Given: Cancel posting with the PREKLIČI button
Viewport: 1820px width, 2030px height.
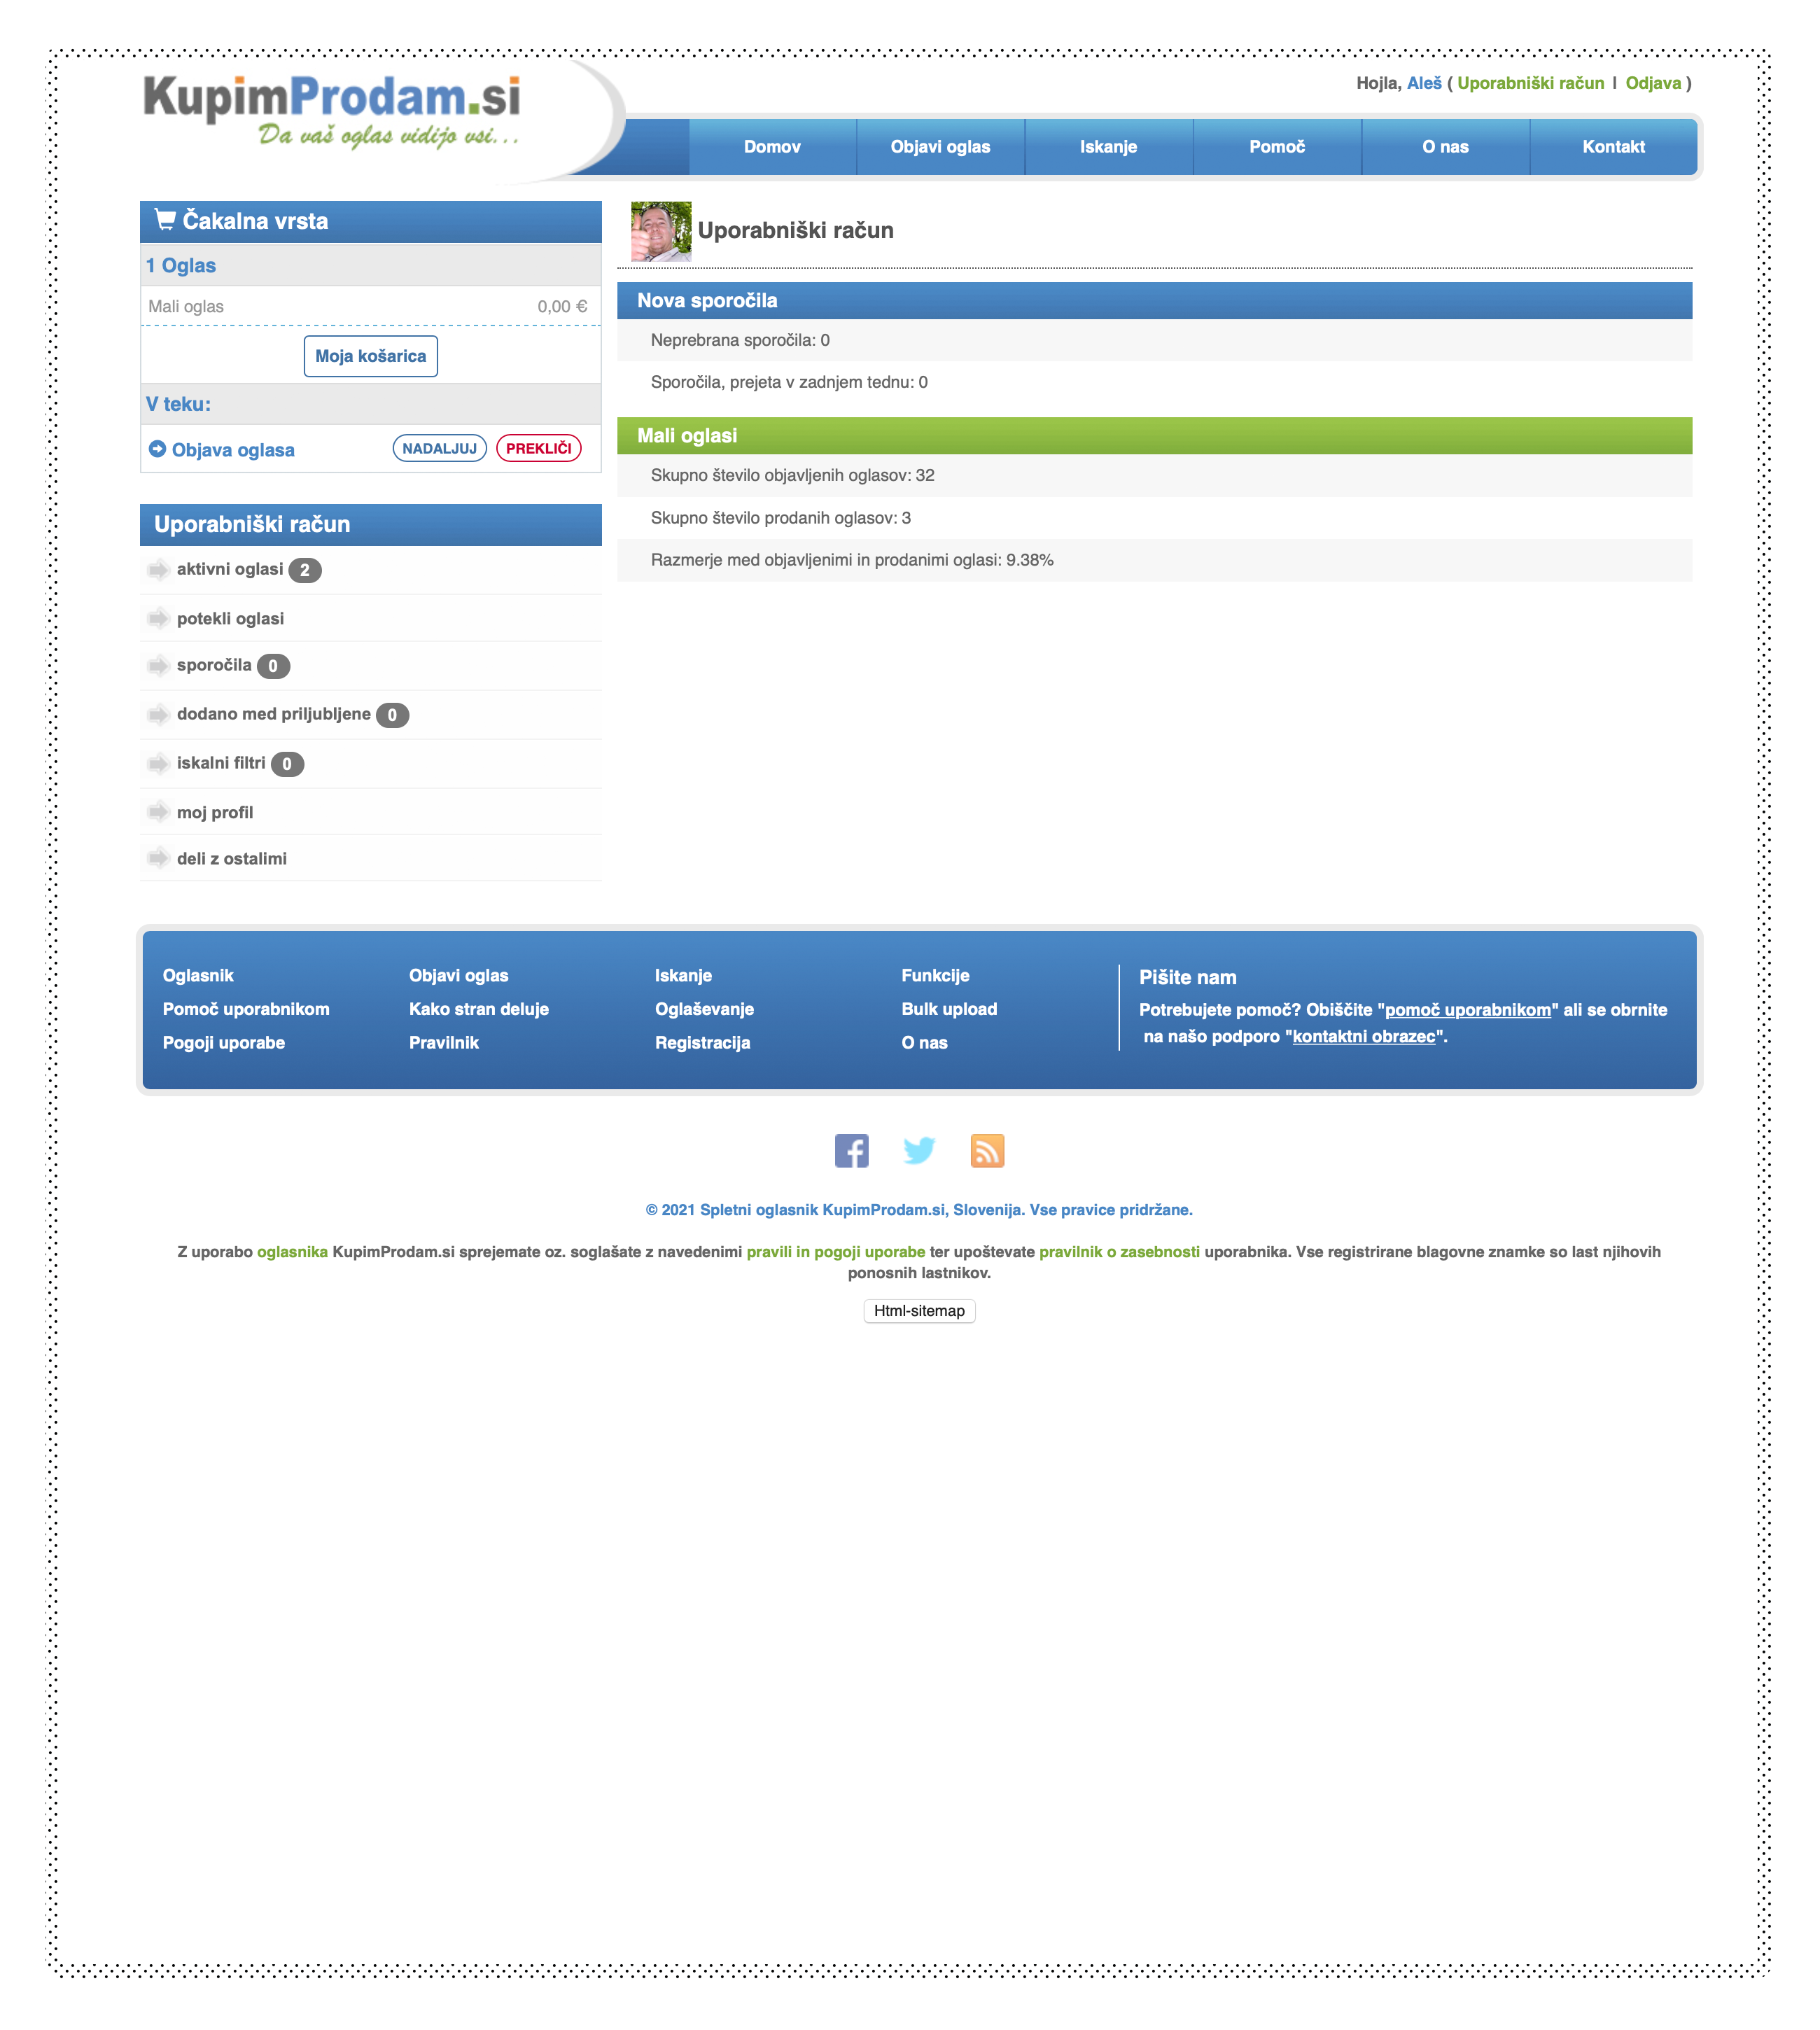Looking at the screenshot, I should tap(538, 448).
